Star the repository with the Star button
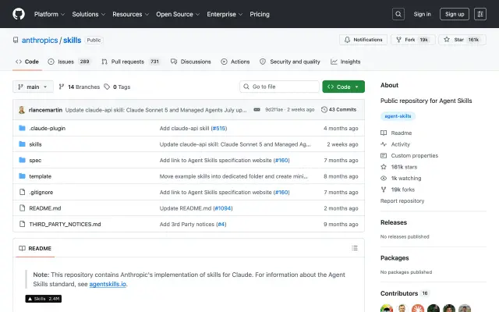Image resolution: width=499 pixels, height=312 pixels. click(462, 40)
